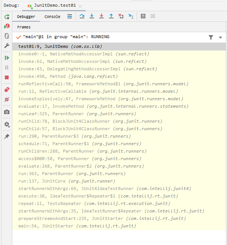Select frame run:12, ReflectiveCallable

tap(119, 91)
